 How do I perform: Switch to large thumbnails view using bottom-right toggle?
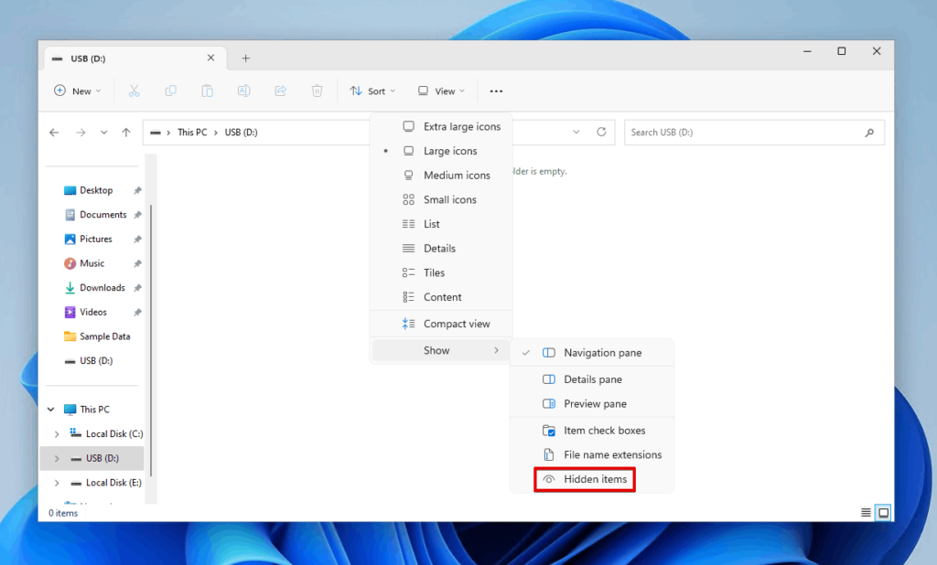click(883, 512)
